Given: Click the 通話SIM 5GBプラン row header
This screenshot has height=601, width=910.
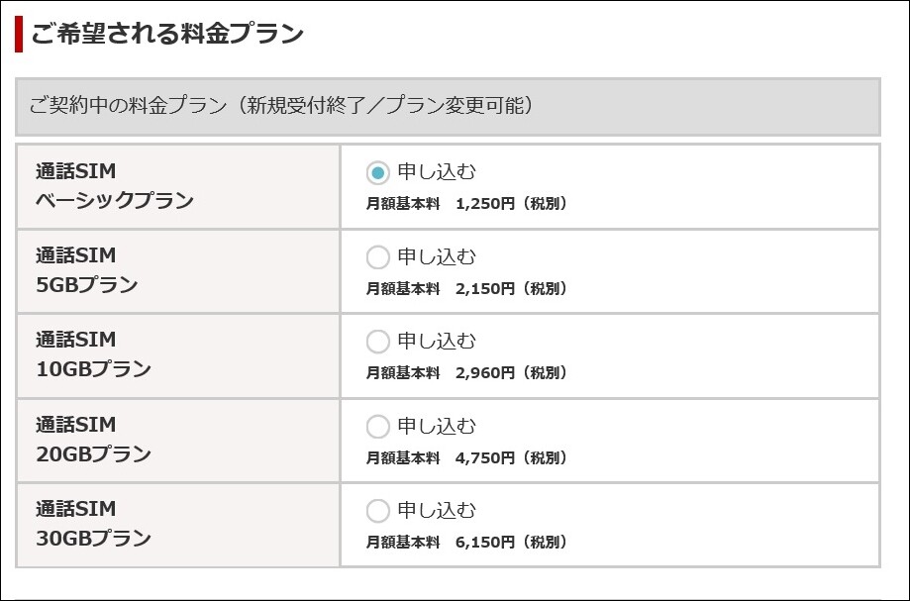Looking at the screenshot, I should 178,271.
